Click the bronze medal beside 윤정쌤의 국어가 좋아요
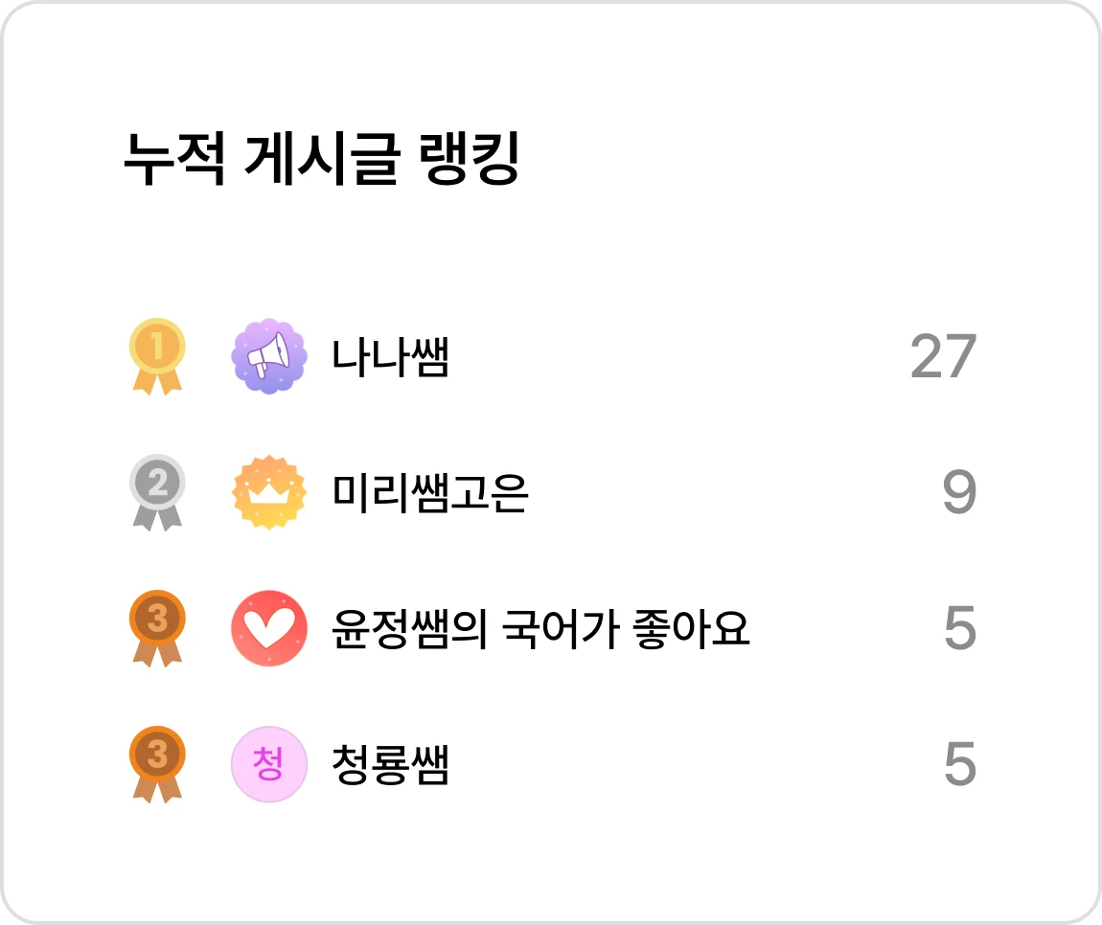 157,628
